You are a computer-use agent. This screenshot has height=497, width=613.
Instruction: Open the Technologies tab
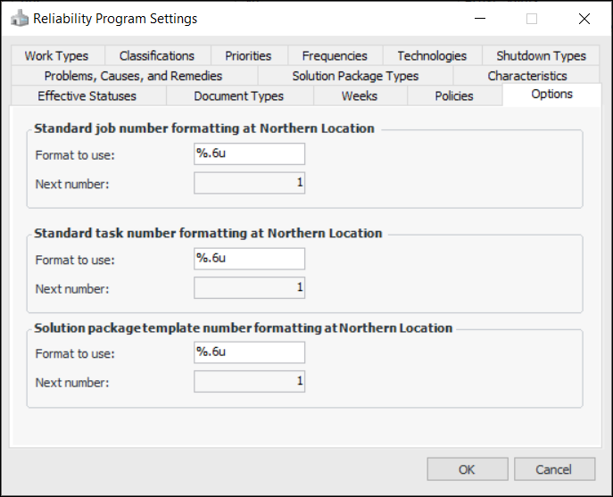pyautogui.click(x=432, y=56)
